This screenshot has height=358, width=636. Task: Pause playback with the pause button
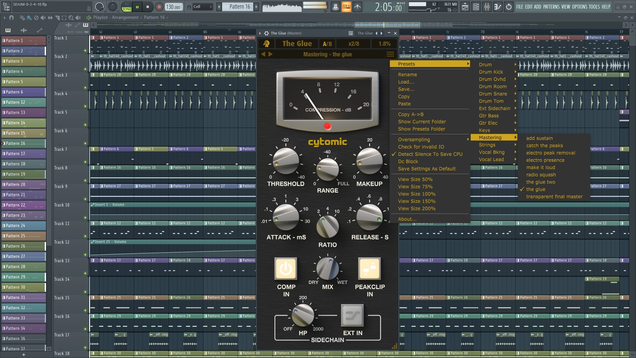(137, 7)
